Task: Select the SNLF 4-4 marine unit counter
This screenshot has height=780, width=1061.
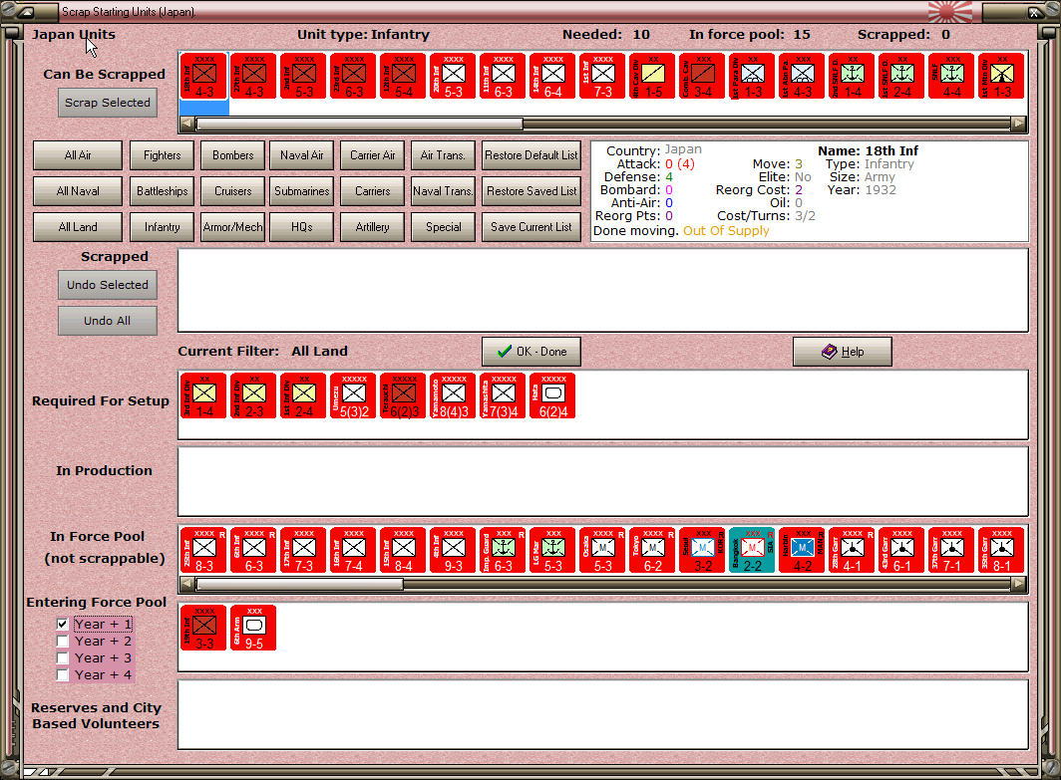Action: click(951, 76)
